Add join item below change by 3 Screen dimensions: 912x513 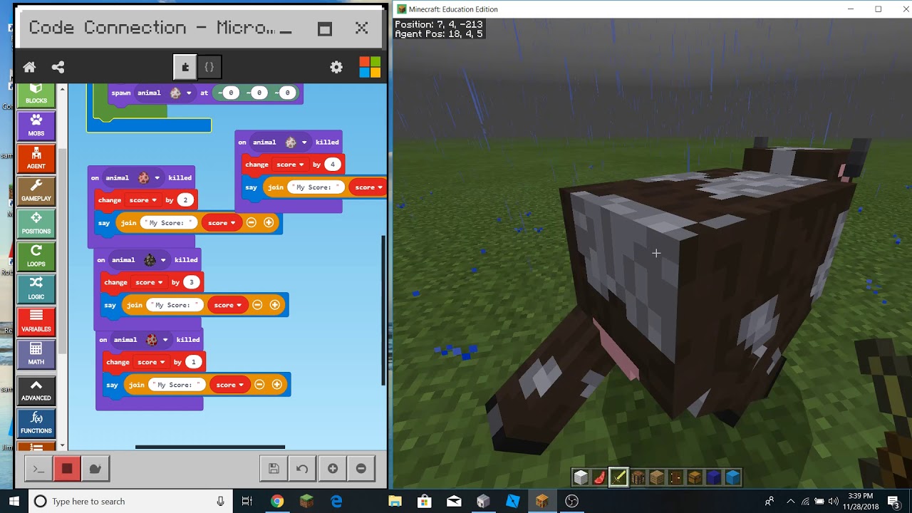pyautogui.click(x=274, y=305)
